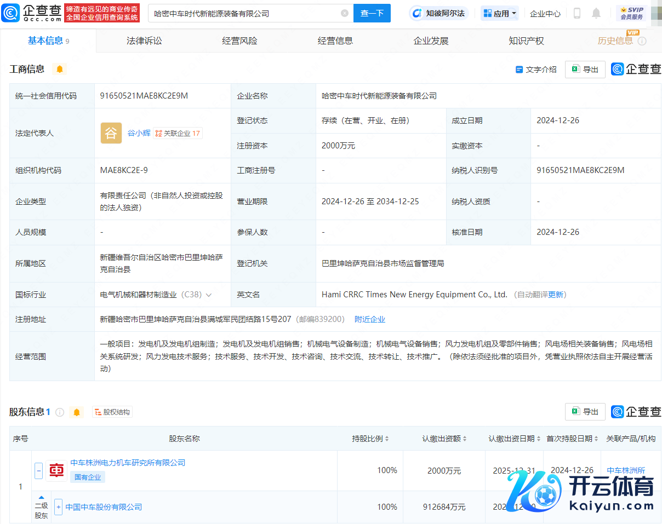Open the 应用 dropdown menu
662x524 pixels.
point(500,13)
